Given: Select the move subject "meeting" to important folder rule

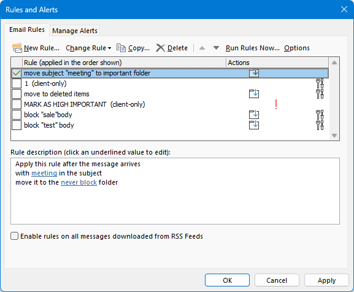Looking at the screenshot, I should [87, 73].
